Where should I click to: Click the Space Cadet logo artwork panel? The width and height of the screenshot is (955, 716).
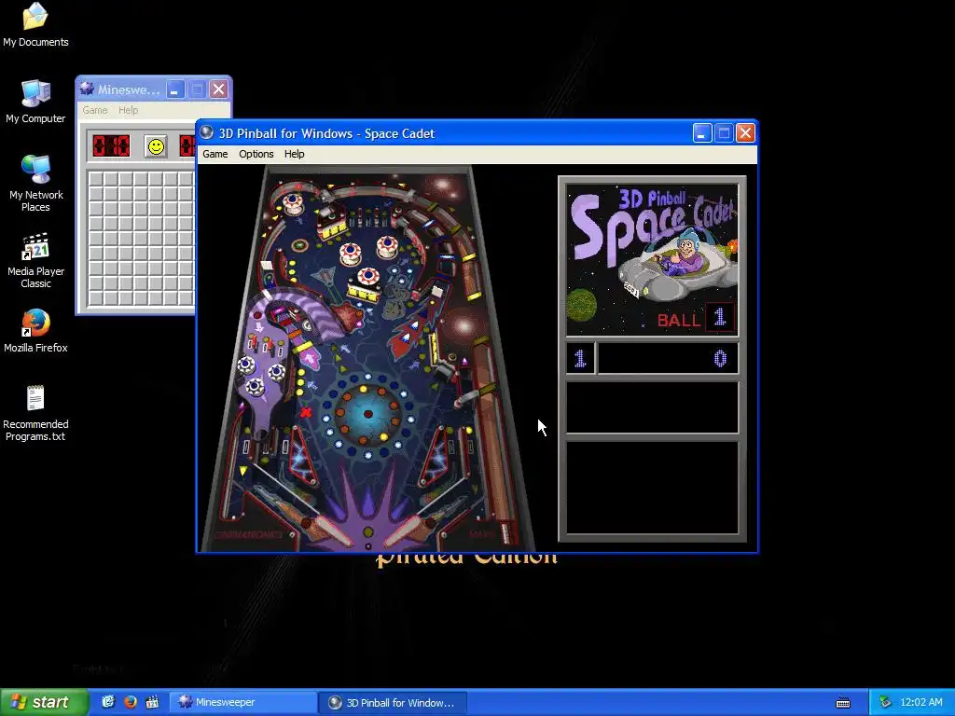point(652,260)
